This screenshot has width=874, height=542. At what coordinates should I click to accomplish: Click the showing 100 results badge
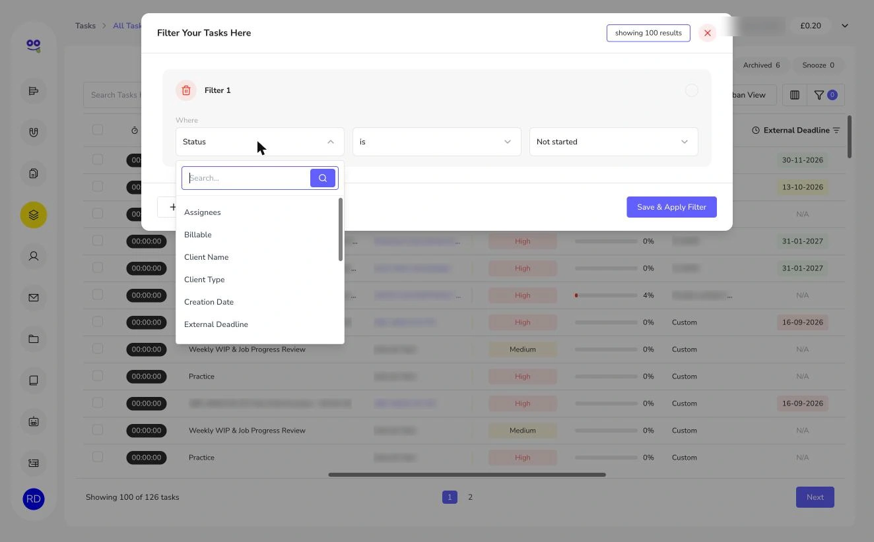[x=648, y=33]
